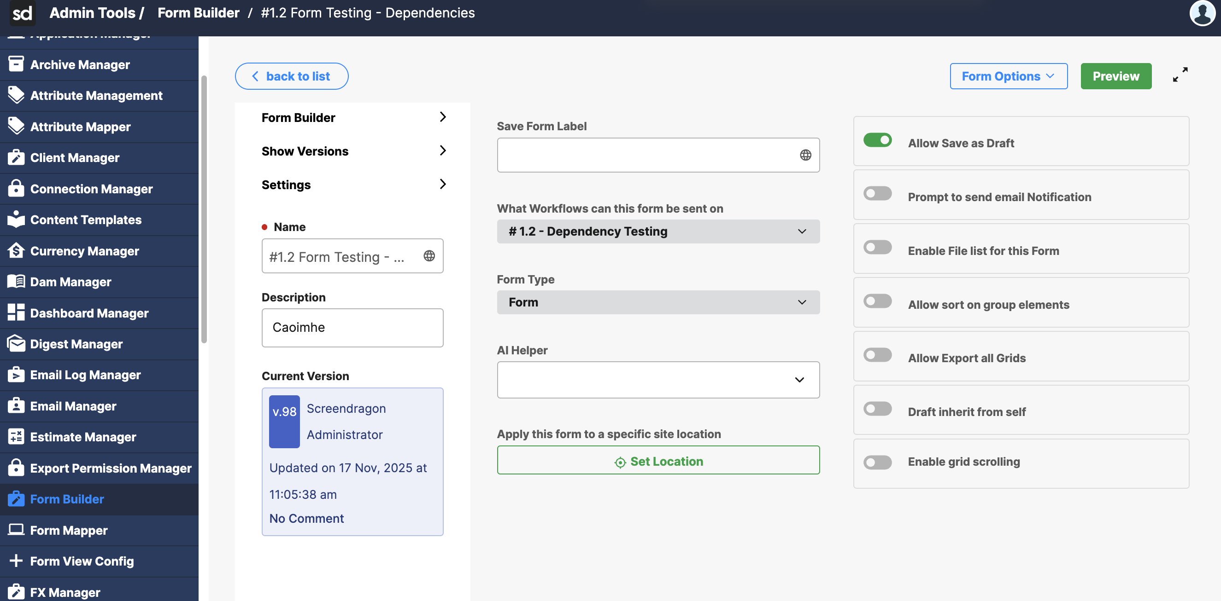Click the fullscreen expand arrows icon

coord(1180,75)
